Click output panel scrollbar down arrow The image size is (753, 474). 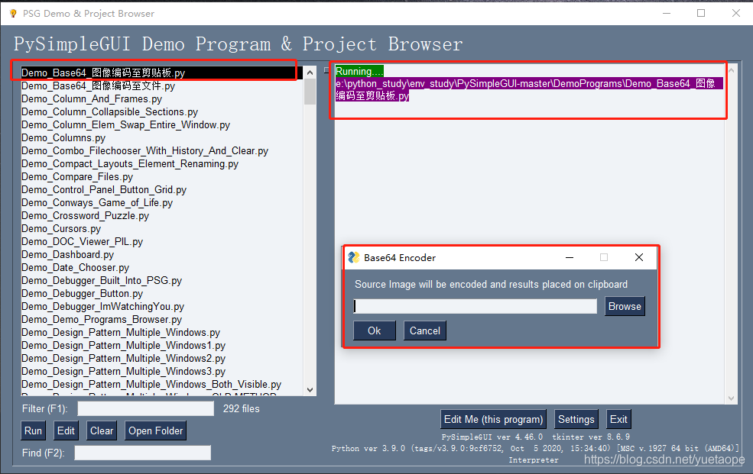[x=732, y=398]
